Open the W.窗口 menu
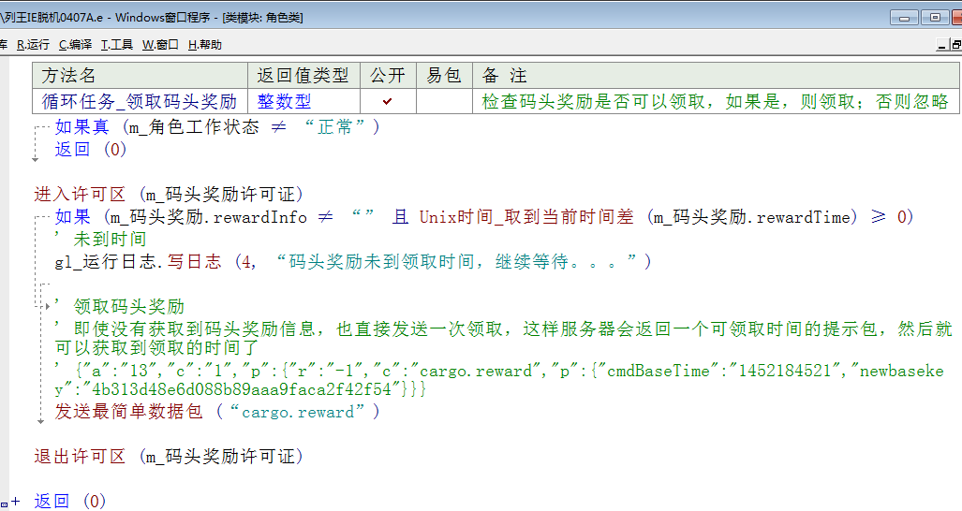 point(160,44)
